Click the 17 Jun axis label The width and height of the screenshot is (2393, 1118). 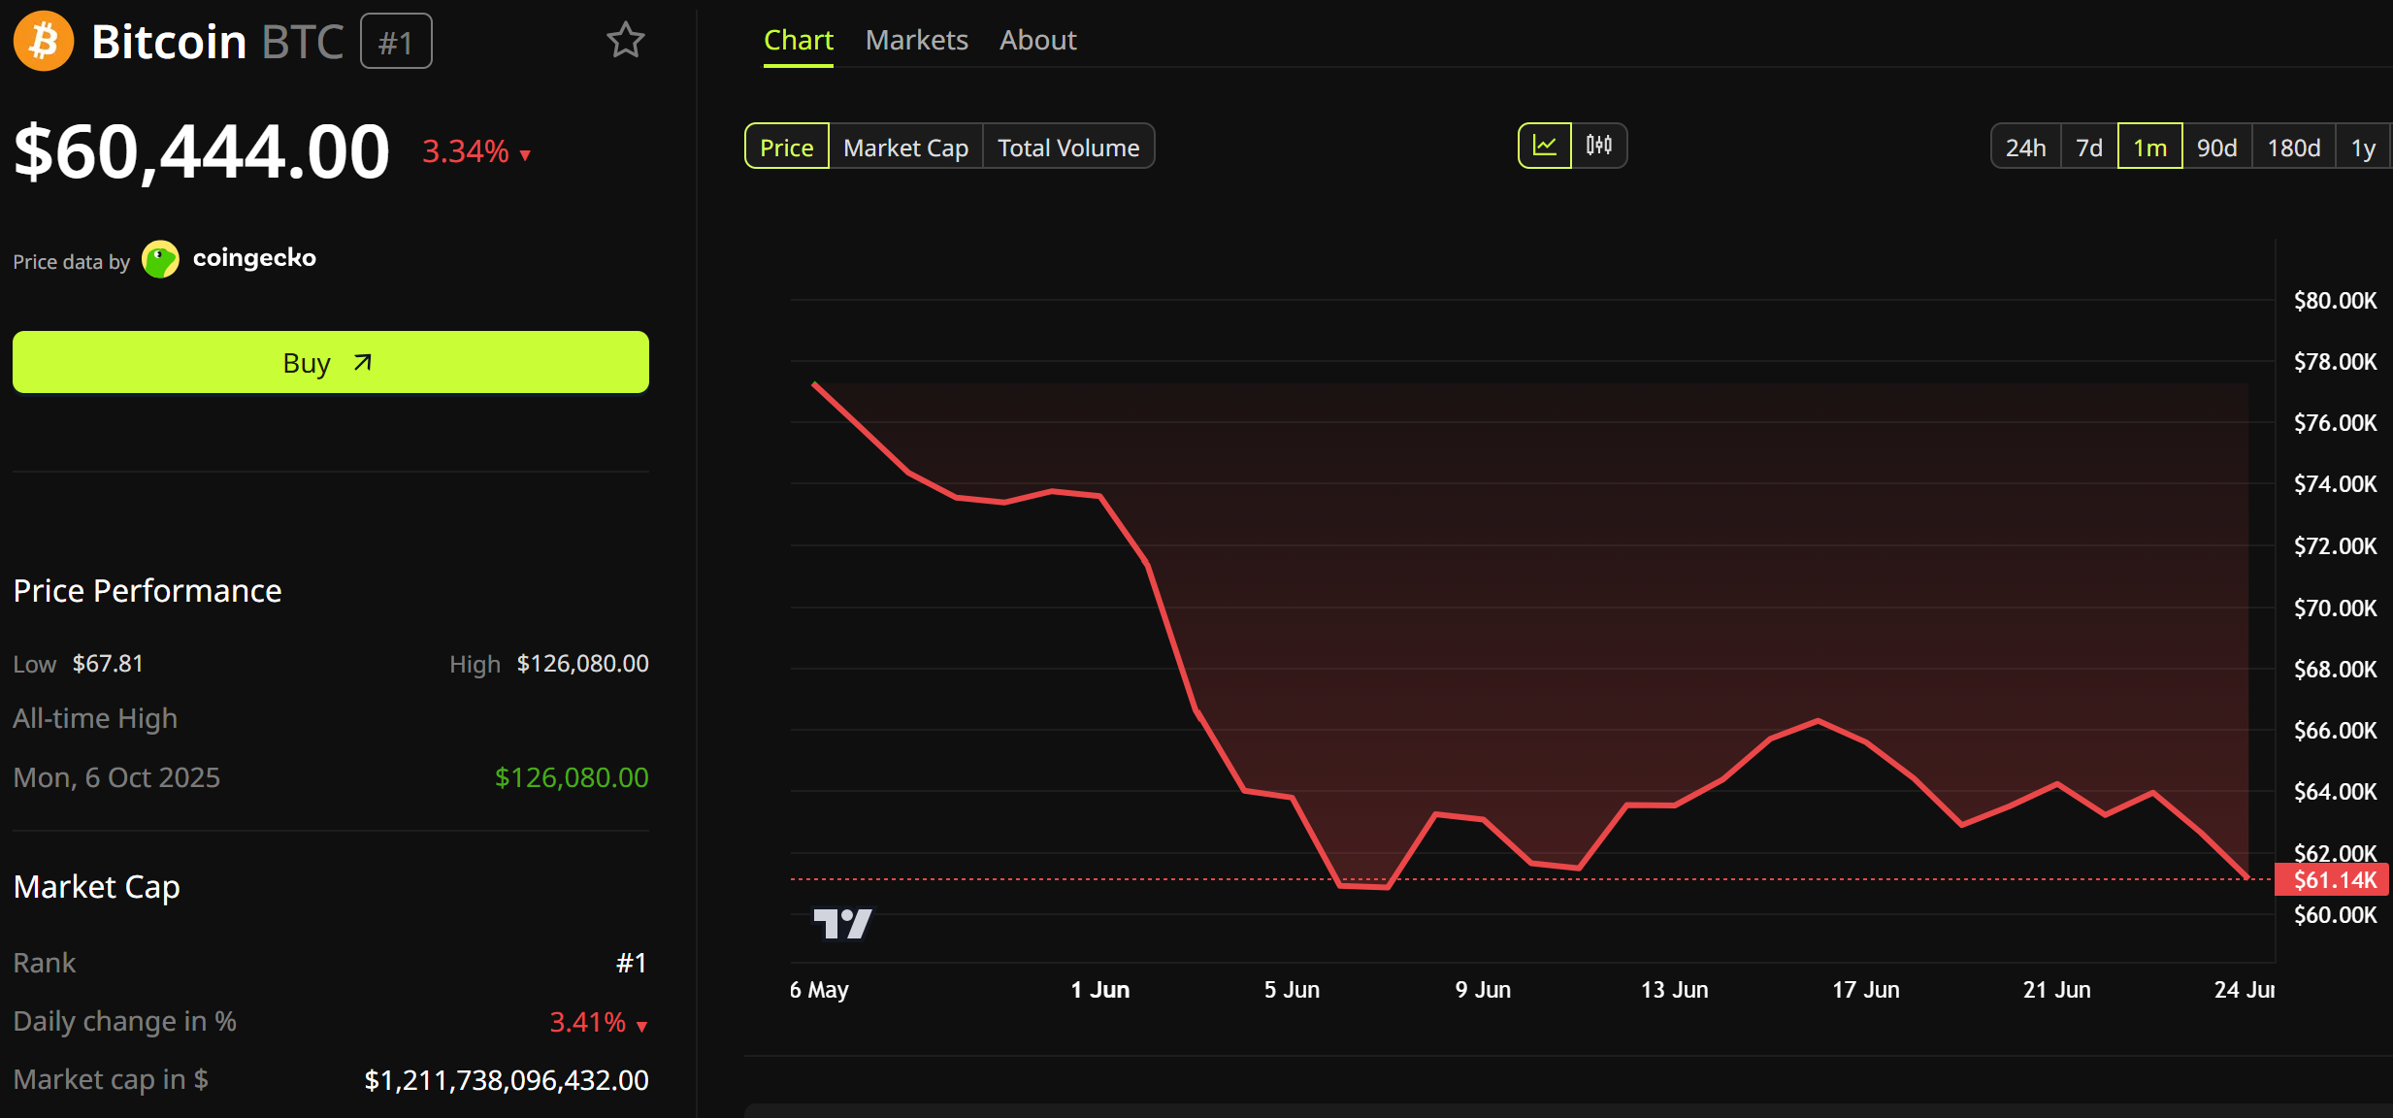(x=1866, y=990)
